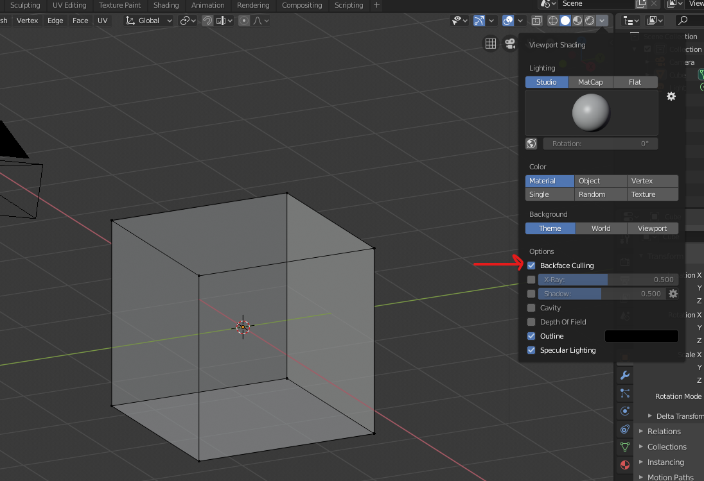Open gizmo options dropdown arrow
704x481 pixels.
(x=491, y=21)
